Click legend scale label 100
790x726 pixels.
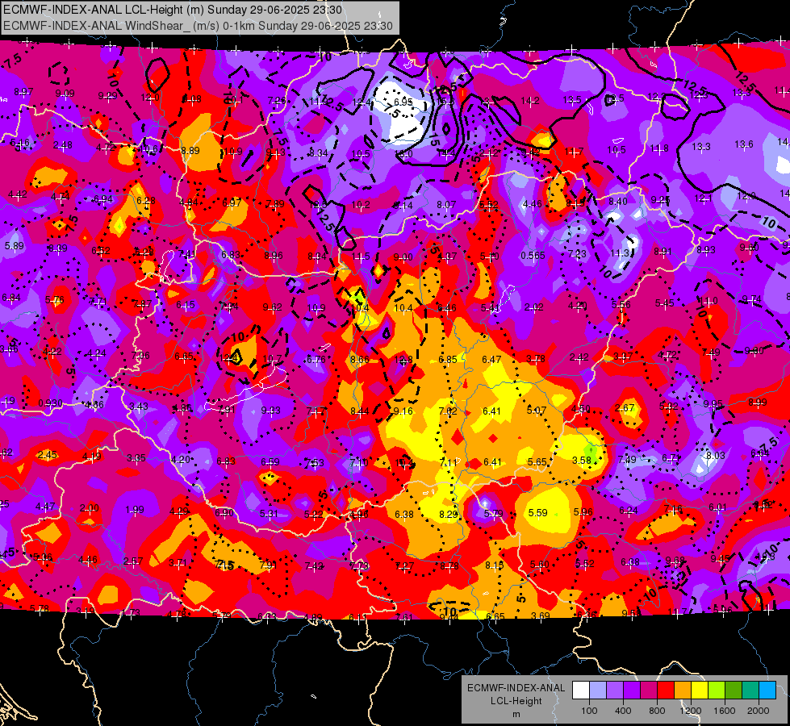[589, 711]
